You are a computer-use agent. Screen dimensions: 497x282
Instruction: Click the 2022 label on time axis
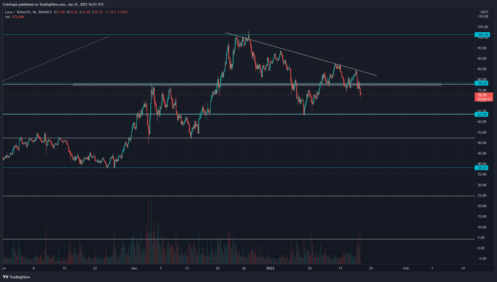point(270,268)
